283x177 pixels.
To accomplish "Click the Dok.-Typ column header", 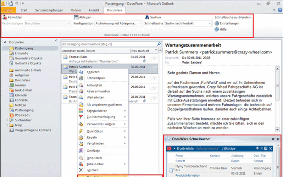I will click(259, 156).
